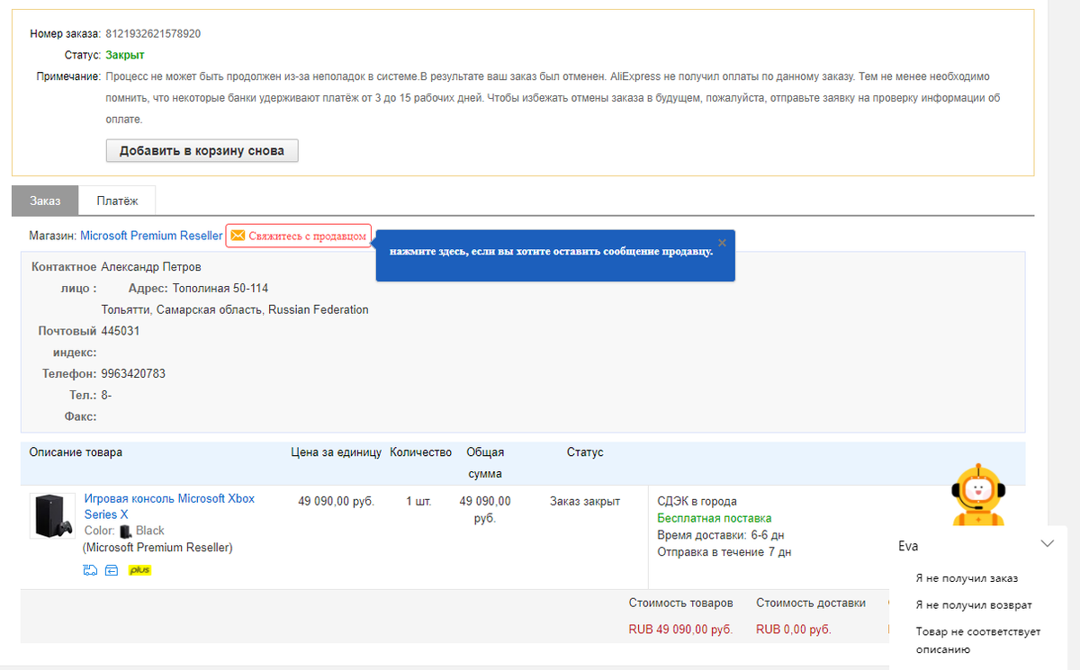The width and height of the screenshot is (1080, 670).
Task: Click the return box icon under product
Action: [x=112, y=569]
